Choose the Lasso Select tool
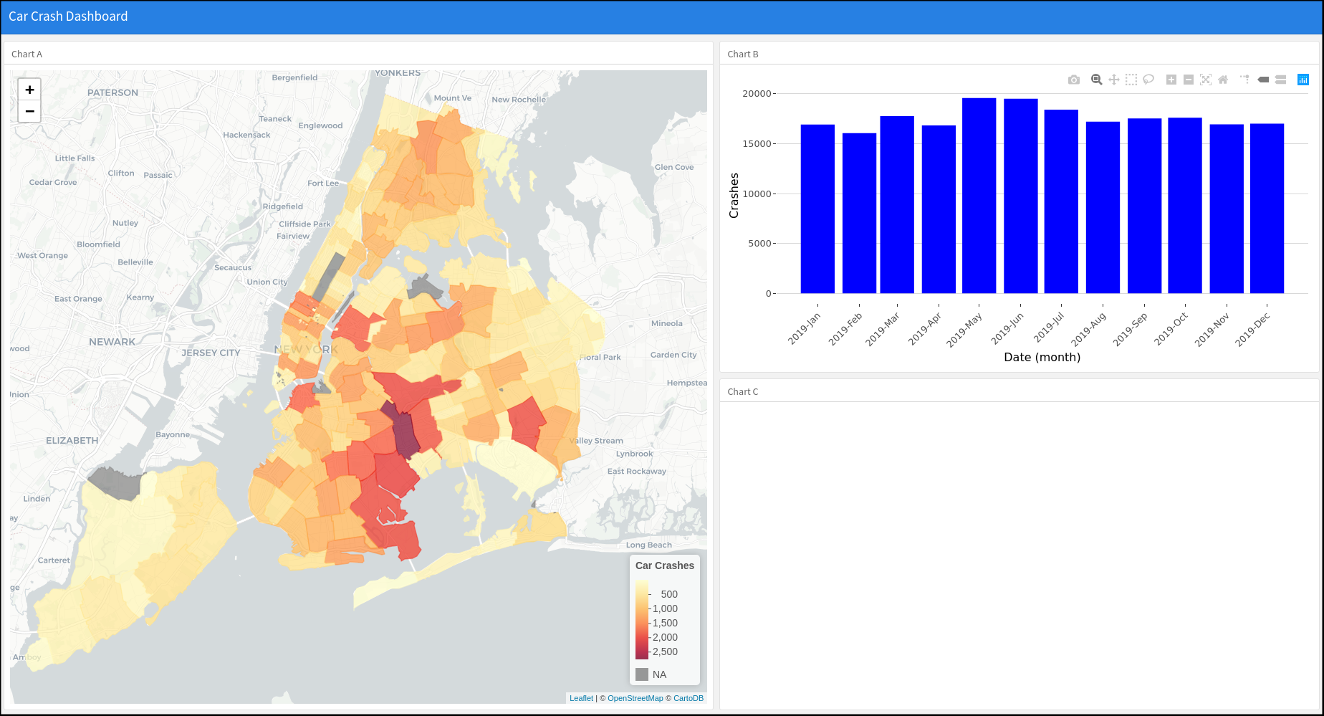 1148,80
